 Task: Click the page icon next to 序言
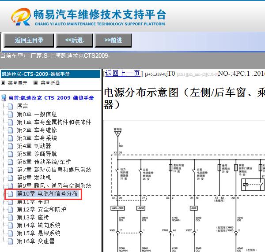(x=11, y=106)
